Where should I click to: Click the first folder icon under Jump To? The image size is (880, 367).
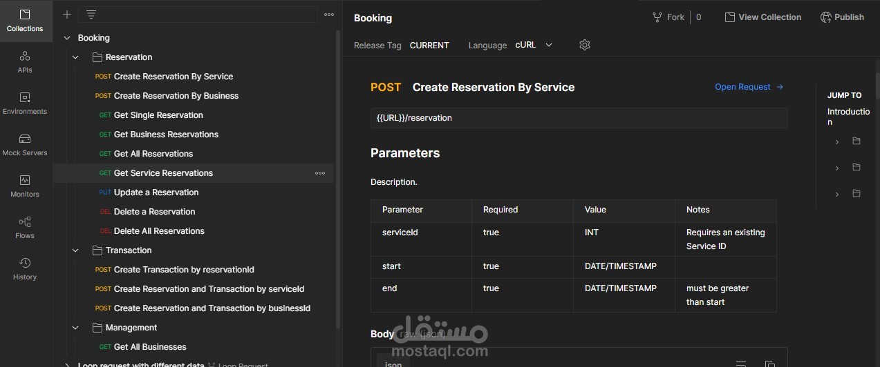click(856, 141)
